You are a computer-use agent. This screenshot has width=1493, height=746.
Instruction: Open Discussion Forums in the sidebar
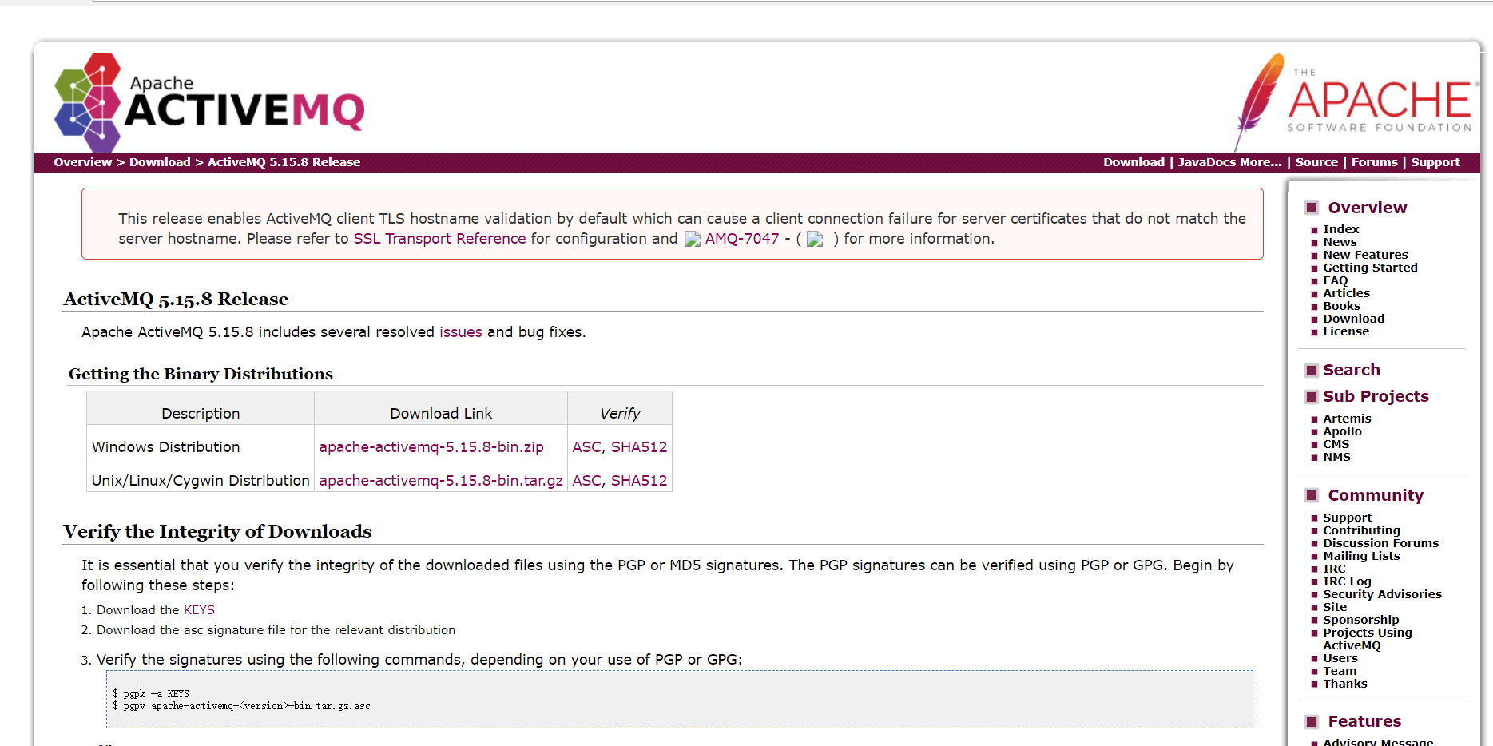point(1380,543)
